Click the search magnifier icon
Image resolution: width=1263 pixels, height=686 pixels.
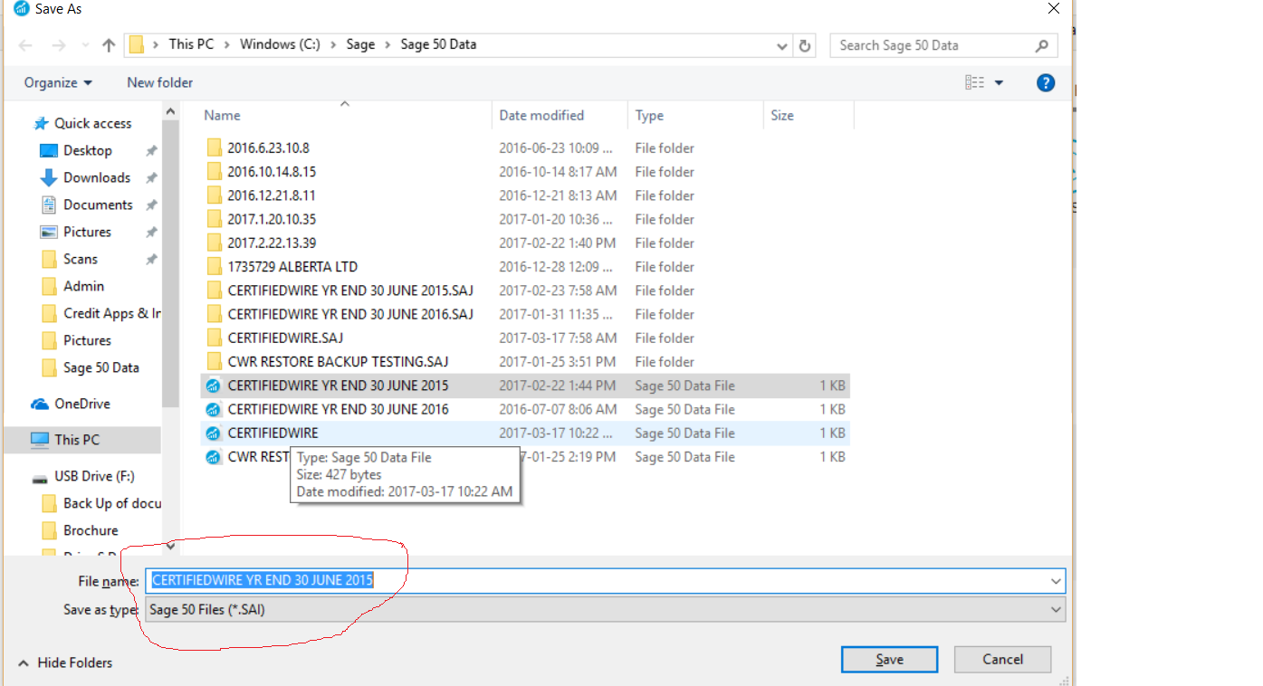click(x=1042, y=45)
